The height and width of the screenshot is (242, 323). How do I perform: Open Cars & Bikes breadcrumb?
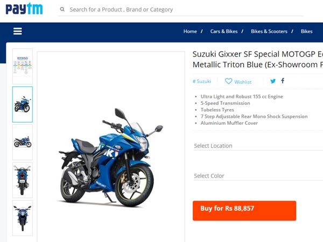pos(224,31)
